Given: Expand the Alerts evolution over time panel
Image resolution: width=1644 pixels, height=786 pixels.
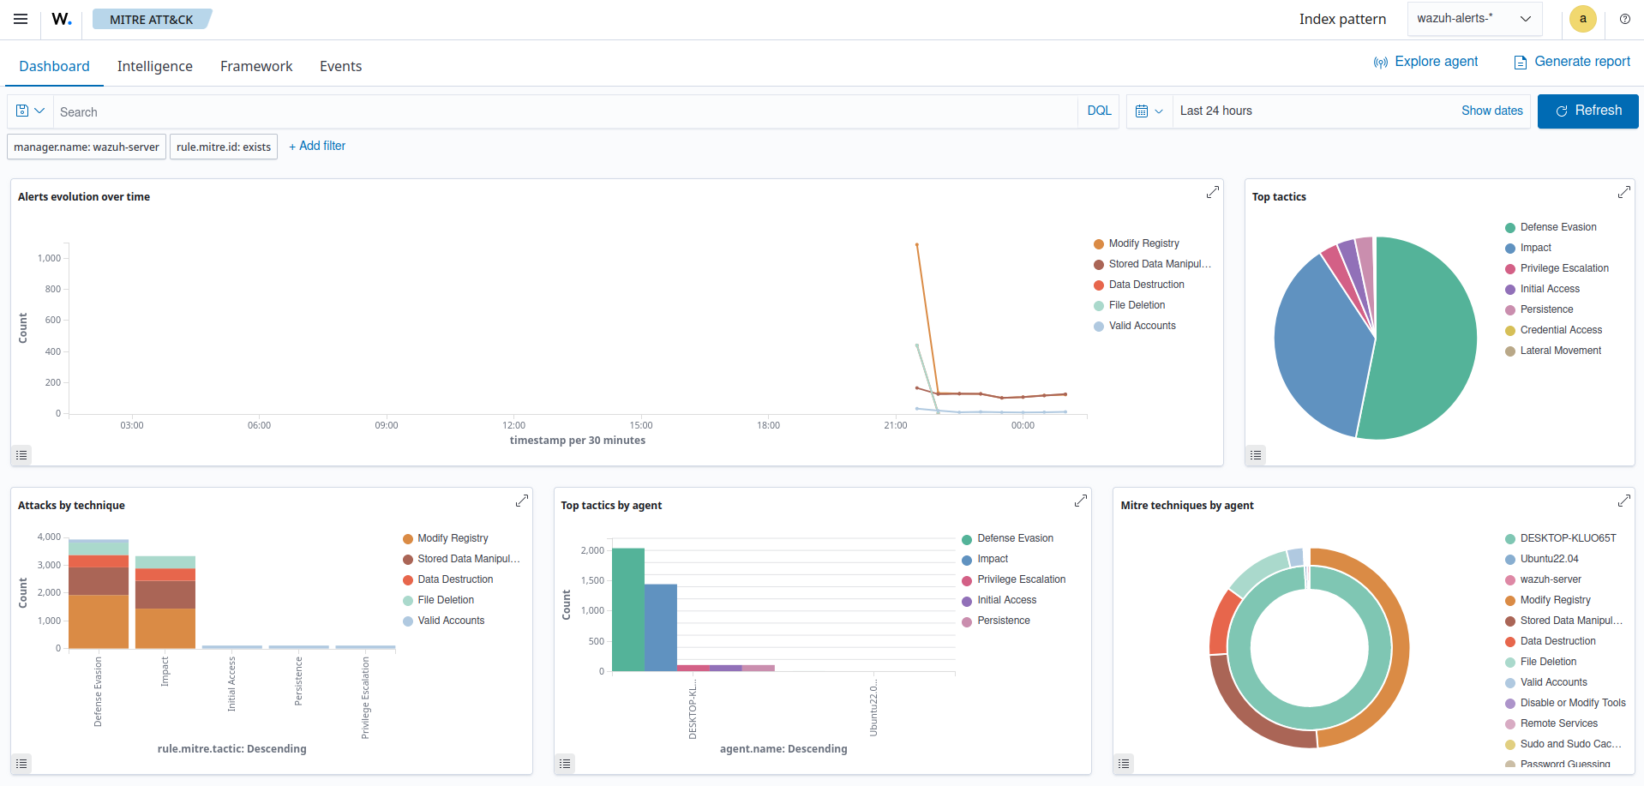Looking at the screenshot, I should (x=1212, y=193).
